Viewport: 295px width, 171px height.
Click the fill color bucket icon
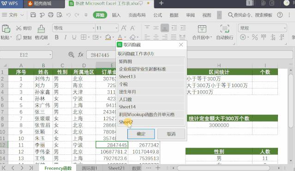coord(108,37)
